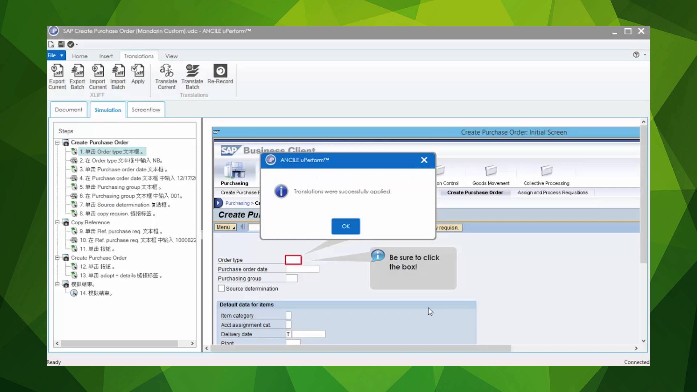Screen dimensions: 697x392
Task: Click the Create Purchase Order link in SAP
Action: click(475, 192)
